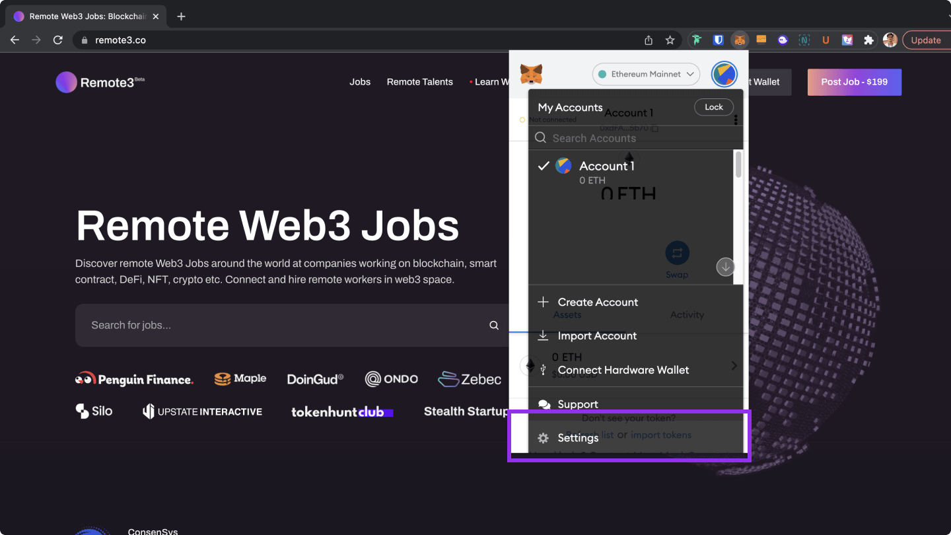Click the Remote Web3 Jobs heading
Viewport: 951px width, 535px height.
[267, 225]
